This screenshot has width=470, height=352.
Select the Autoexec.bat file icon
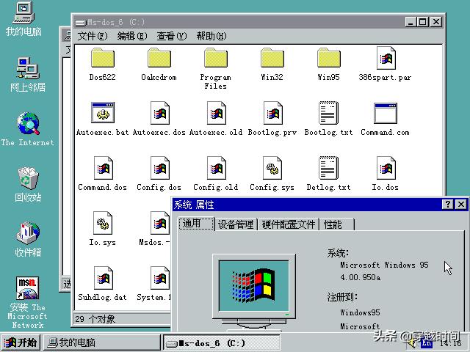103,112
